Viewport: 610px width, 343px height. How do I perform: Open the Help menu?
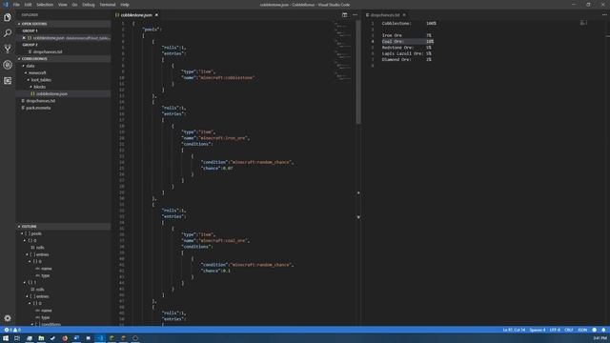[x=125, y=5]
